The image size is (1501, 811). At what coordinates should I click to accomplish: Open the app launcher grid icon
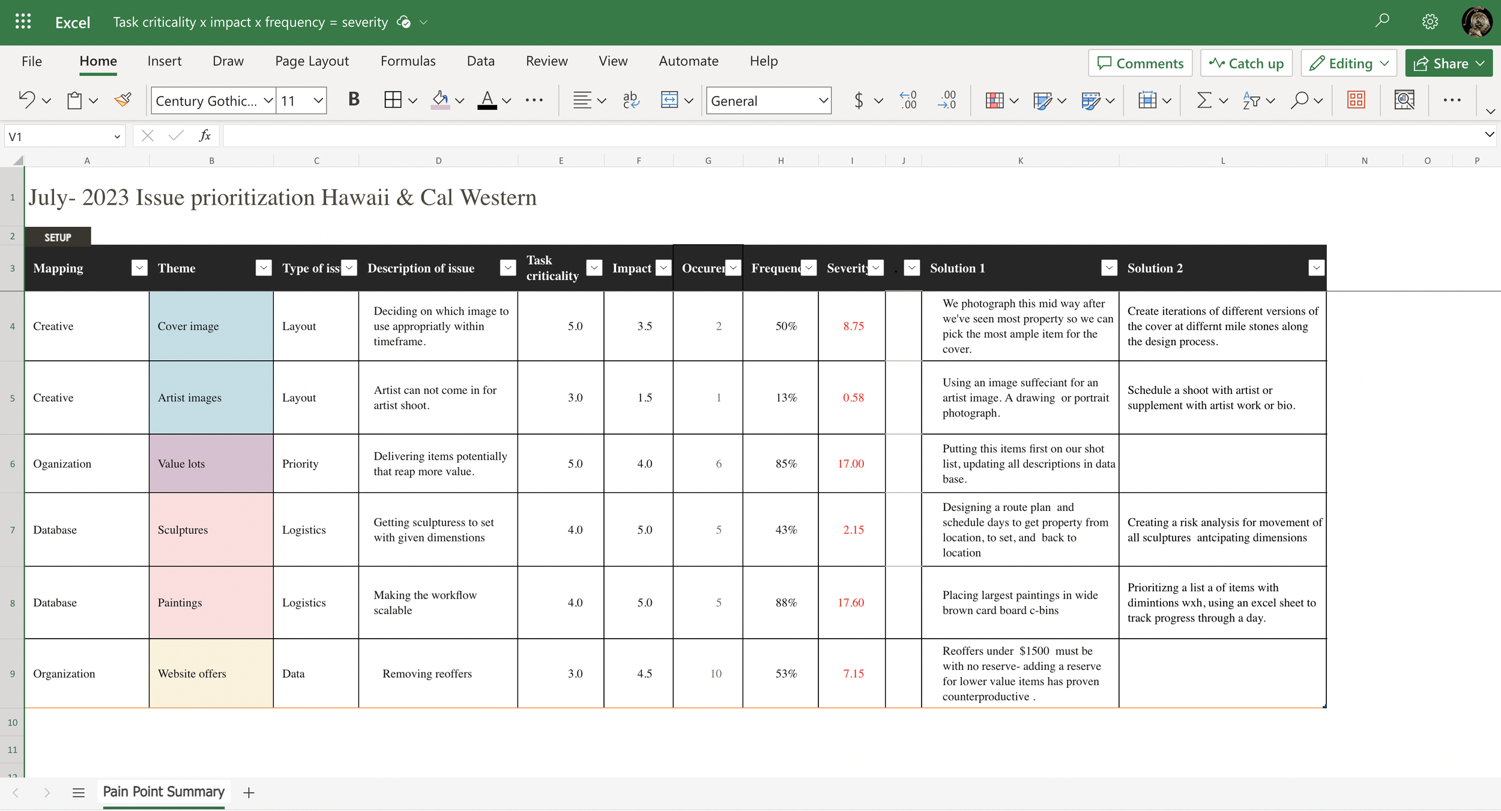[x=23, y=22]
